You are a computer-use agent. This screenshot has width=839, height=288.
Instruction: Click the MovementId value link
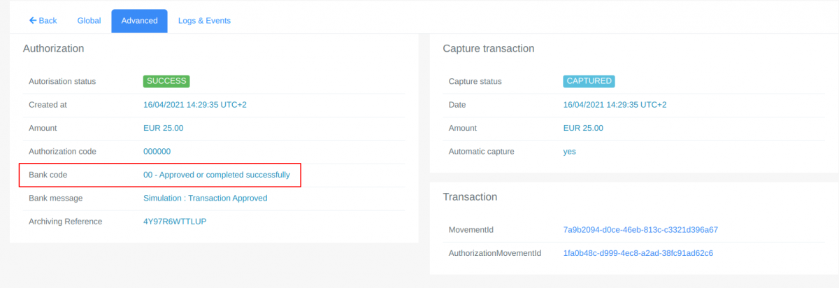(641, 229)
